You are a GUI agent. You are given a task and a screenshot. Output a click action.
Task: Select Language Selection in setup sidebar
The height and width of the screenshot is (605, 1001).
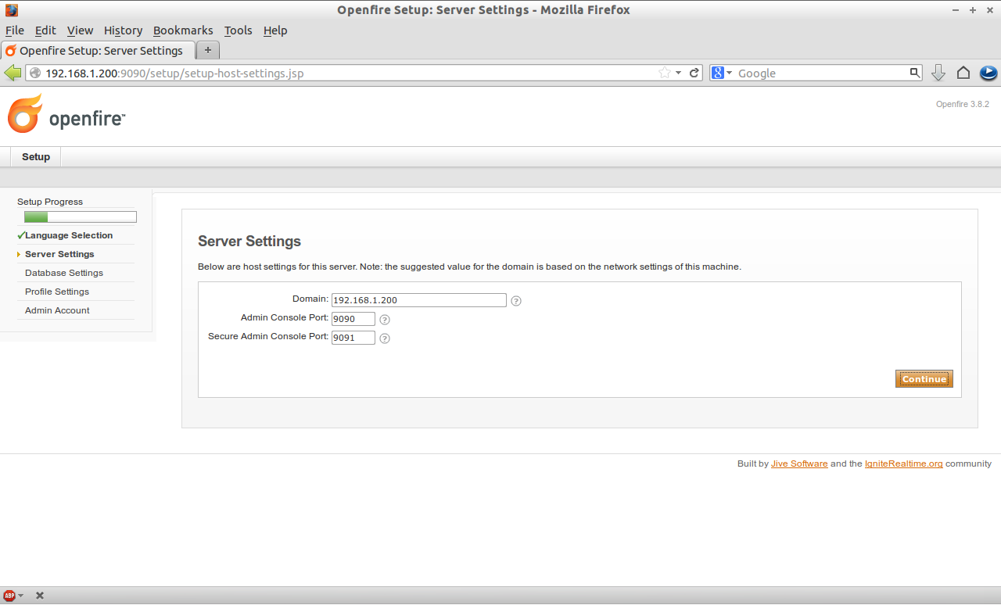point(69,235)
